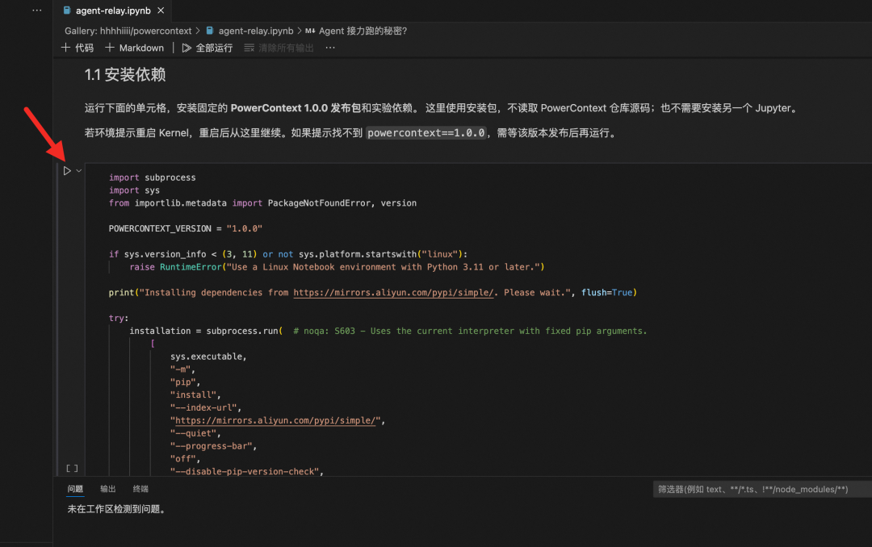The height and width of the screenshot is (547, 872).
Task: Open run options chevron beside the cell run button
Action: tap(79, 171)
